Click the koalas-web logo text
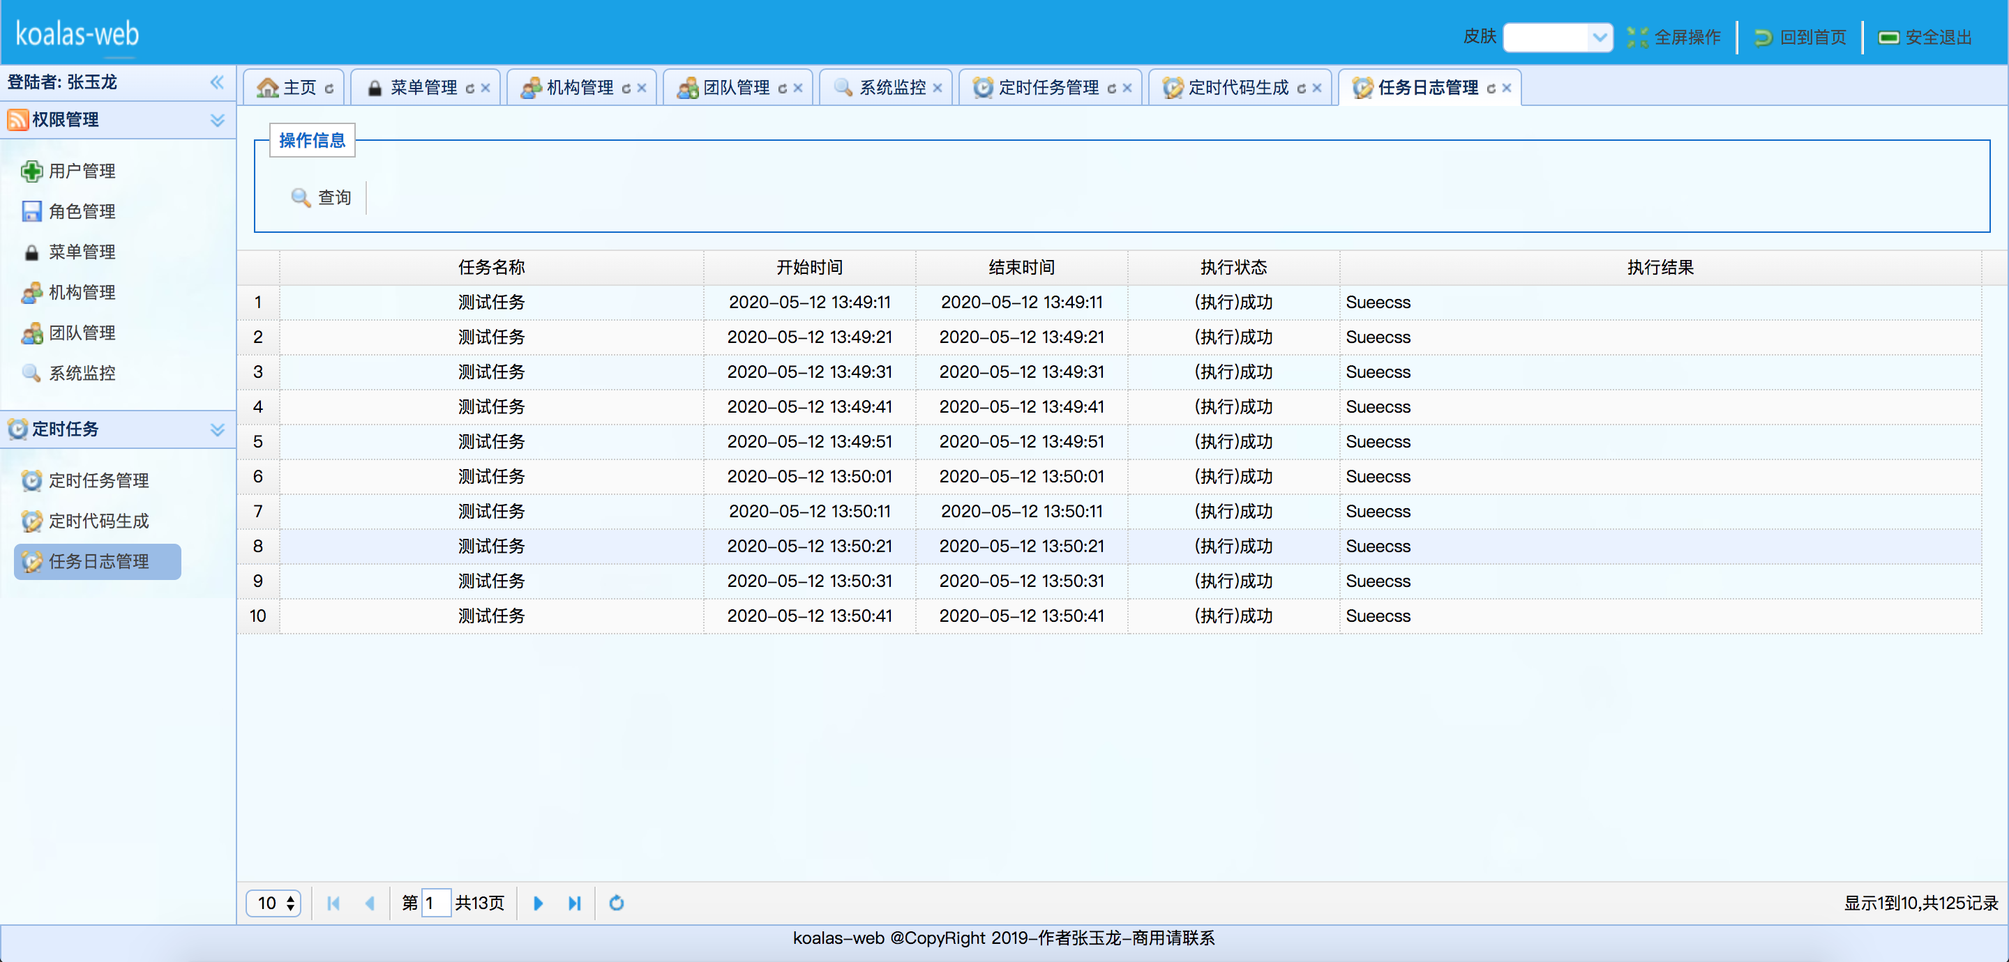This screenshot has width=2009, height=962. coord(77,34)
